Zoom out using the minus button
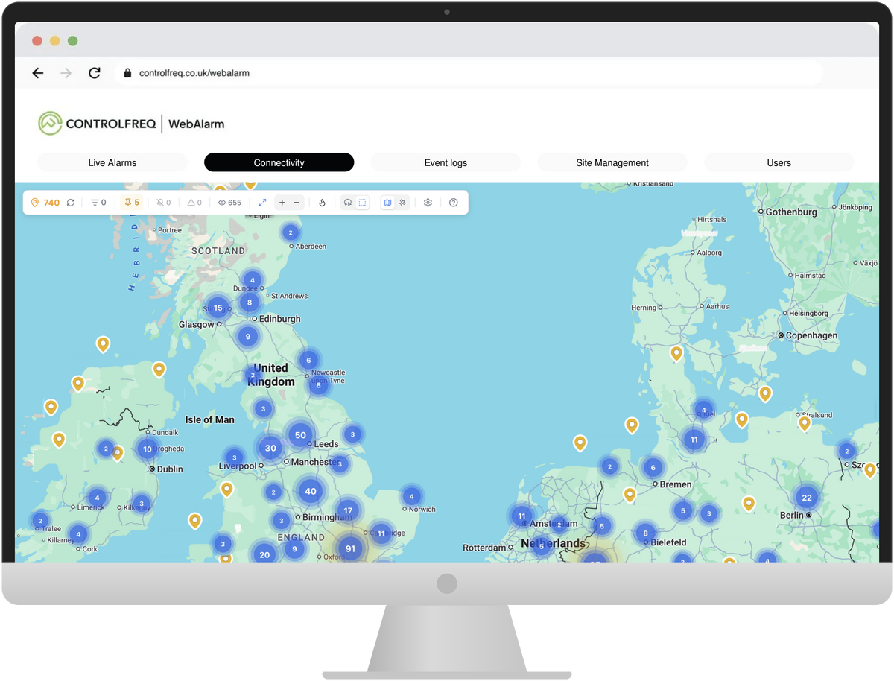894x681 pixels. [297, 203]
